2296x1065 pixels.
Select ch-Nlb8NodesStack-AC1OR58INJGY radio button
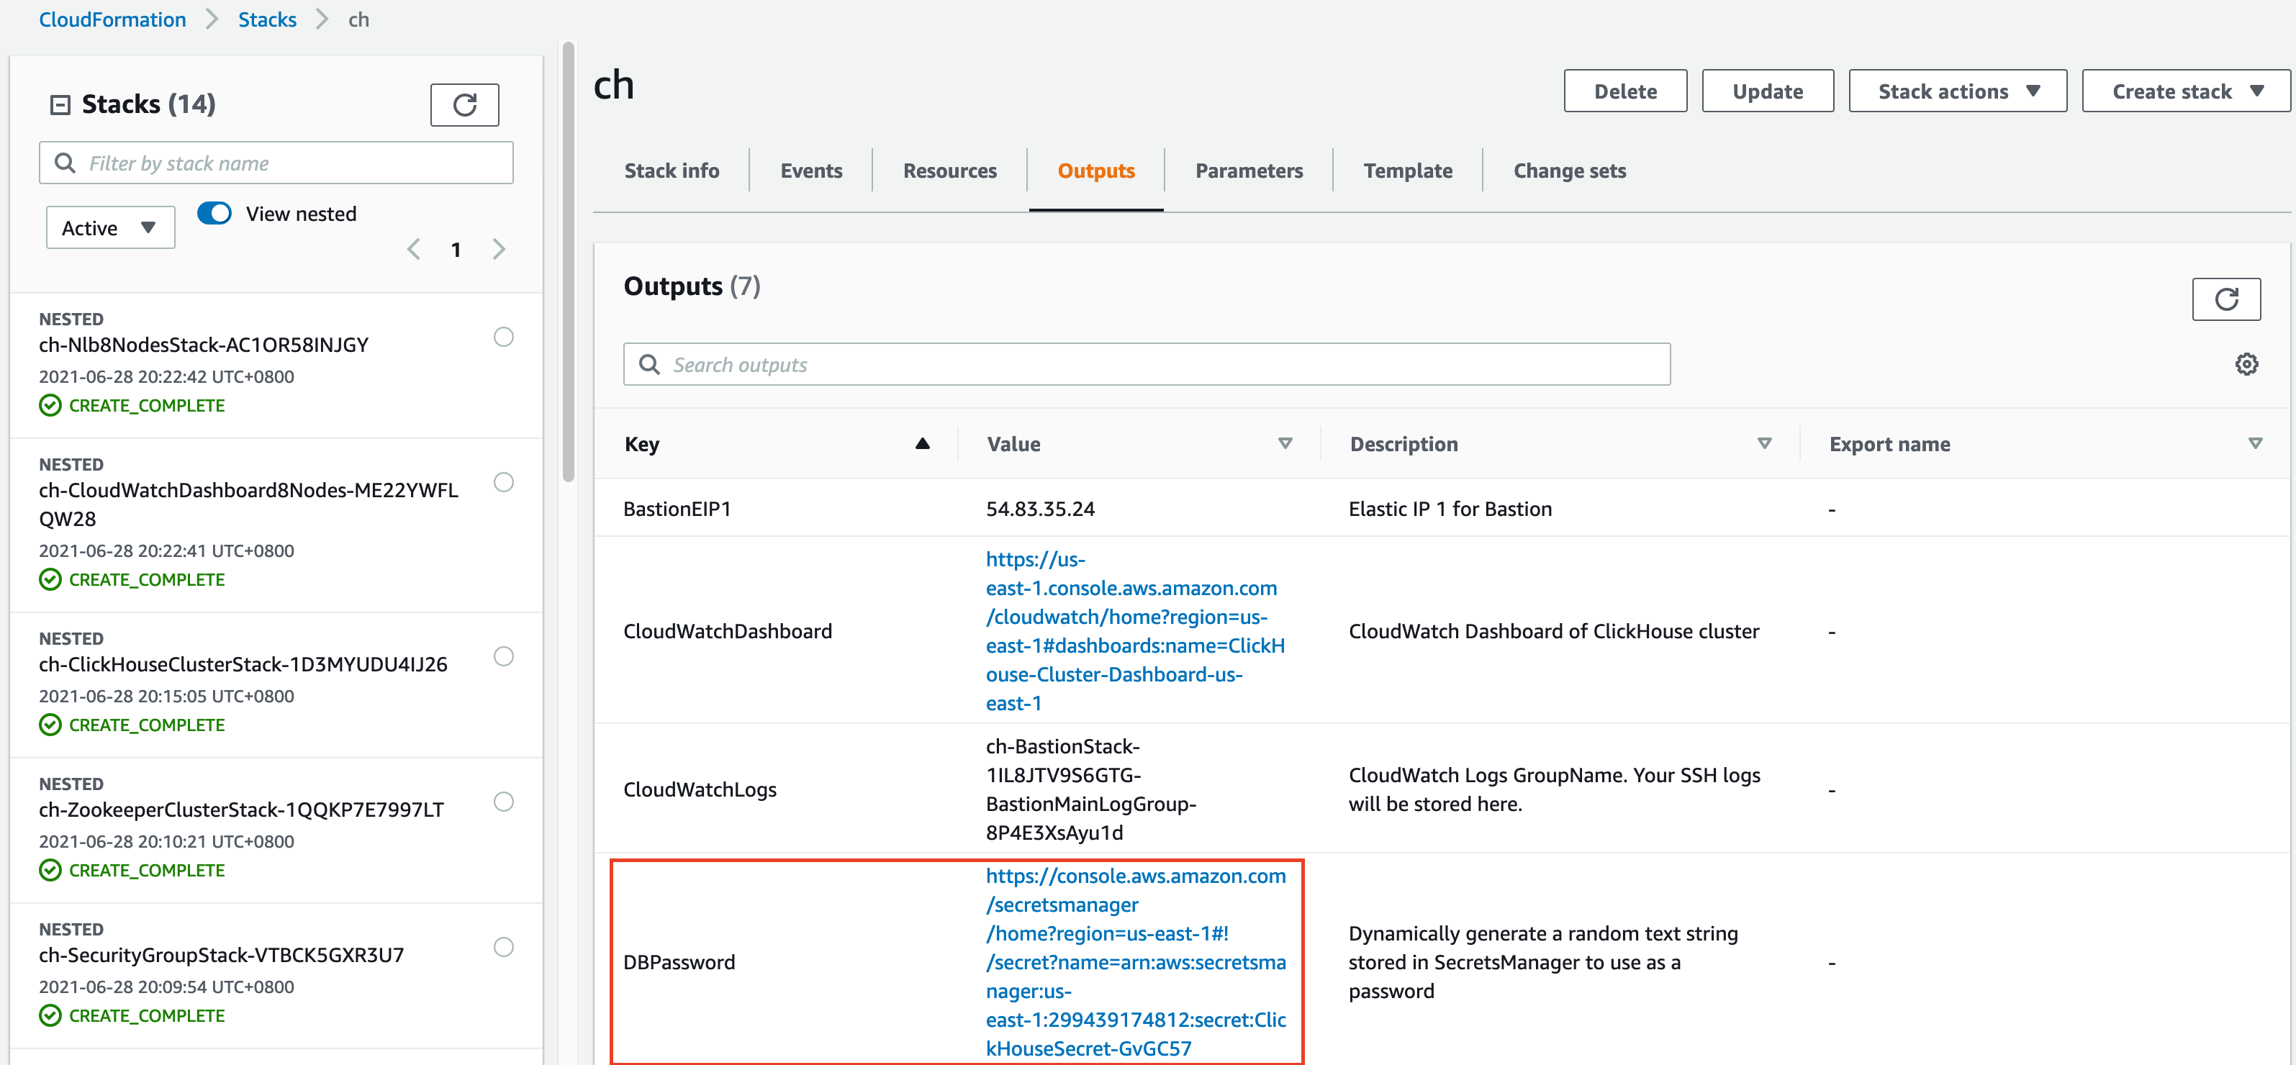coord(504,337)
